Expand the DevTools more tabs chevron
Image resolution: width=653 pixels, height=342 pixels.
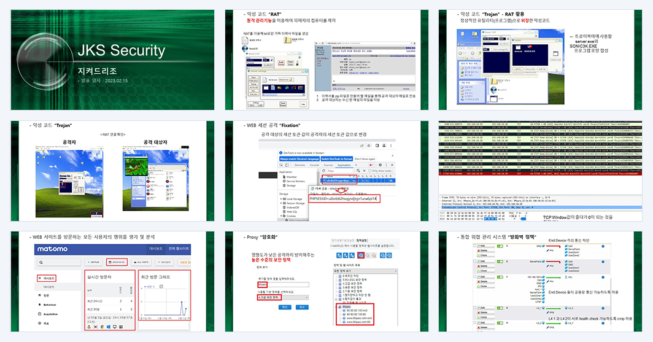coord(356,165)
